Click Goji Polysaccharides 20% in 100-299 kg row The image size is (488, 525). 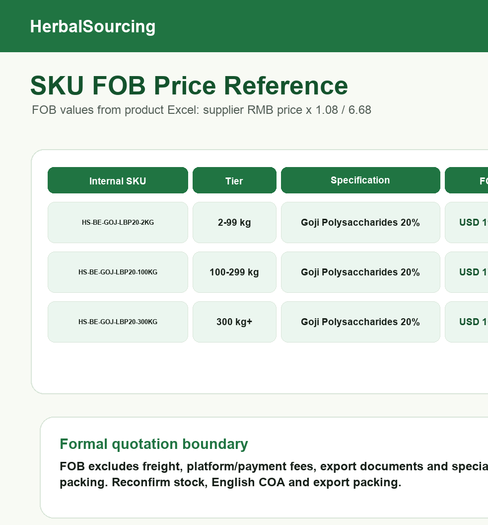(360, 272)
